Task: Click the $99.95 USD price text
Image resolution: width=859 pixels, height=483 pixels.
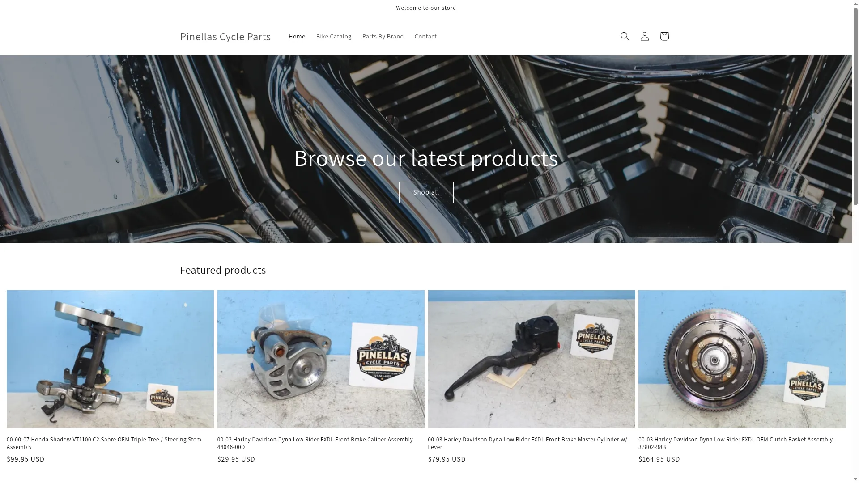Action: point(26,459)
